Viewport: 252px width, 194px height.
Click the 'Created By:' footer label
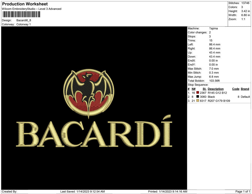click(x=9, y=191)
